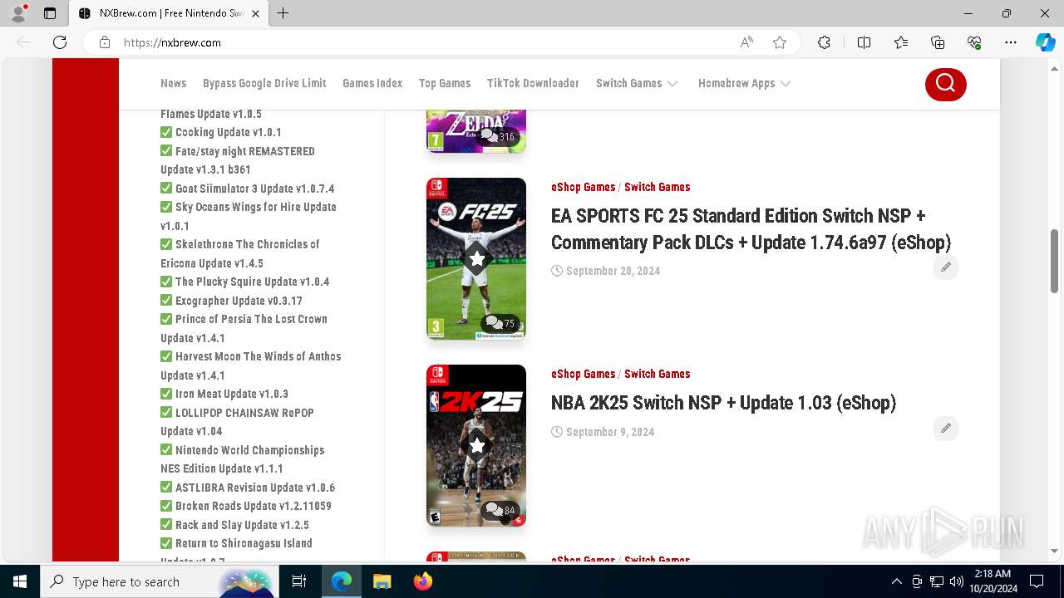Add page to favorites with star icon
Image resolution: width=1064 pixels, height=598 pixels.
coord(779,42)
